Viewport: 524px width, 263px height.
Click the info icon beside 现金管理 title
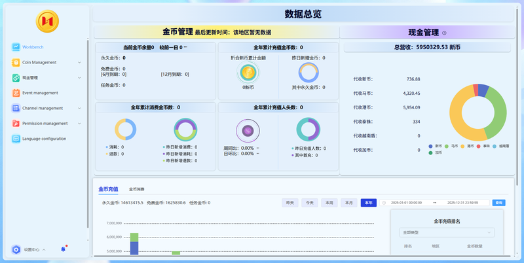444,33
